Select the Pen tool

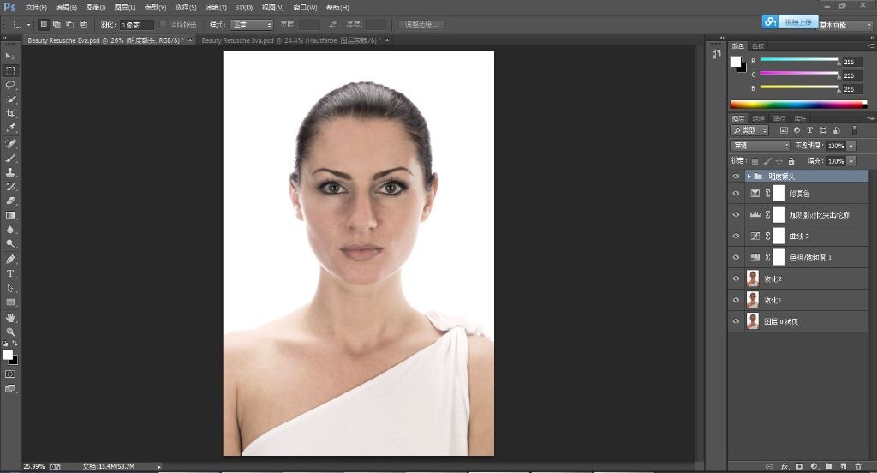10,259
